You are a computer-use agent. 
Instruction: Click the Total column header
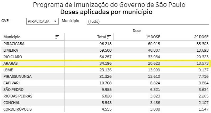click(x=102, y=37)
